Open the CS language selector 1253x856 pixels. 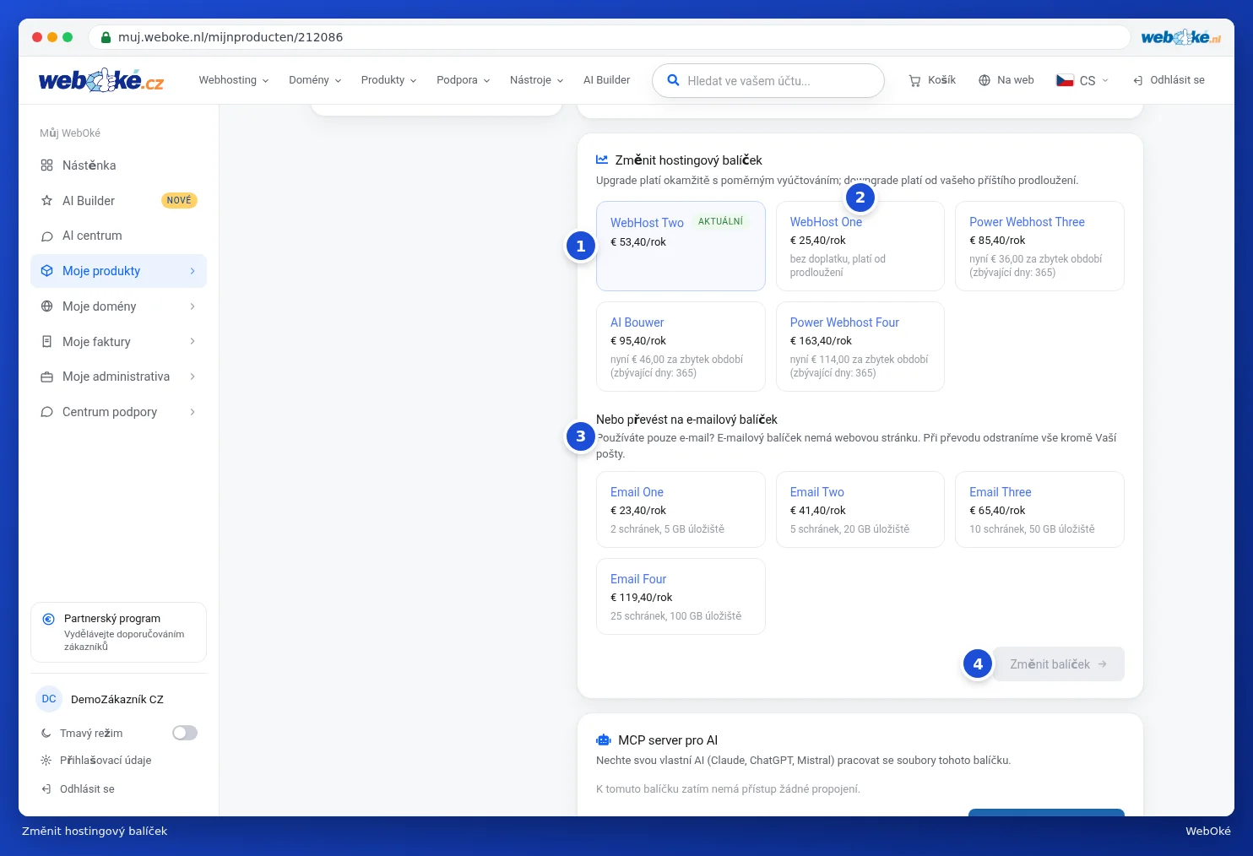(x=1082, y=80)
